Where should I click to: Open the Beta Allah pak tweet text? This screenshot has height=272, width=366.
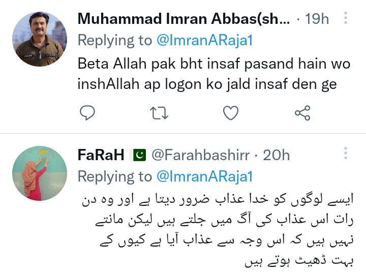click(214, 74)
